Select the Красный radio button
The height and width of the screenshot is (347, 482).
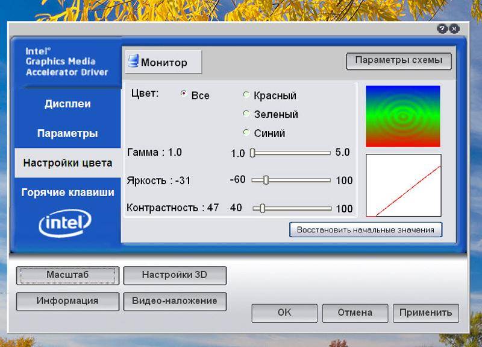coord(246,95)
